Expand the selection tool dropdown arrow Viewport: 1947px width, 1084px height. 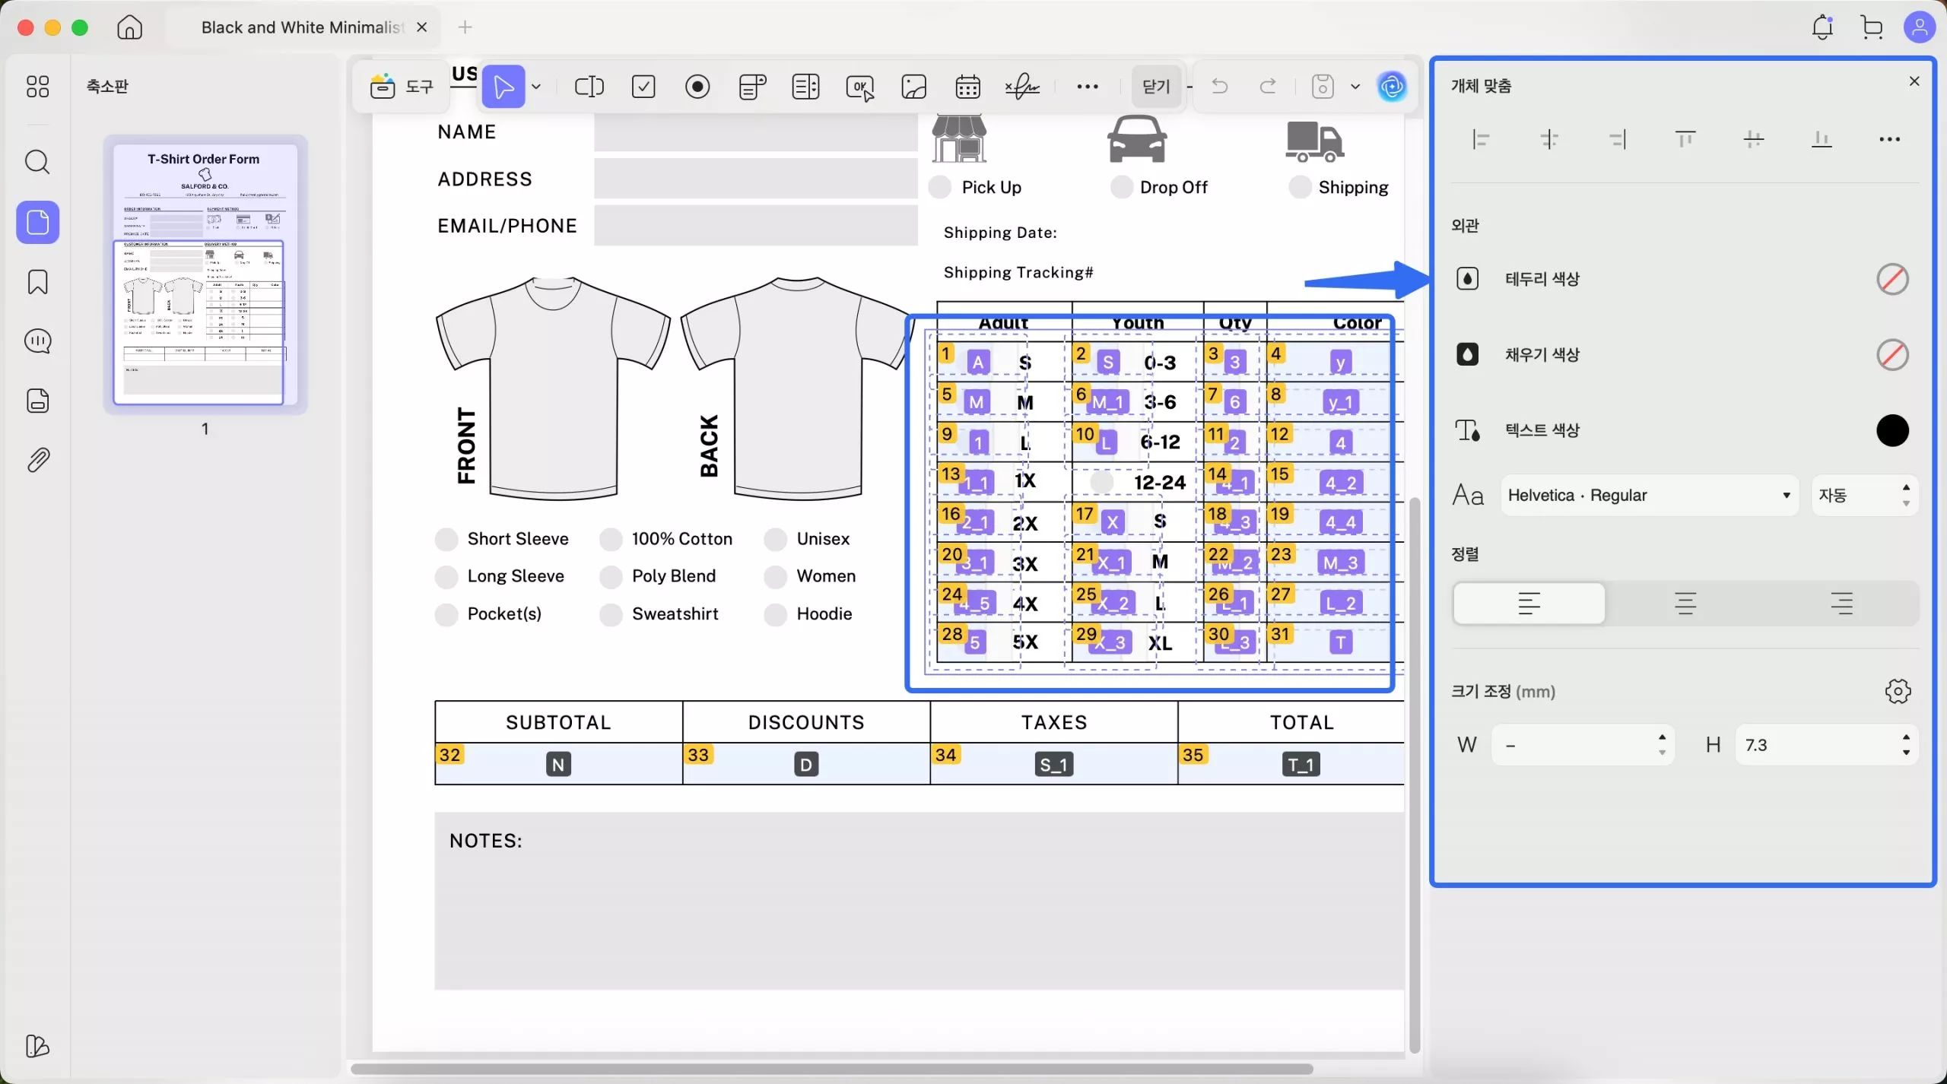tap(537, 87)
